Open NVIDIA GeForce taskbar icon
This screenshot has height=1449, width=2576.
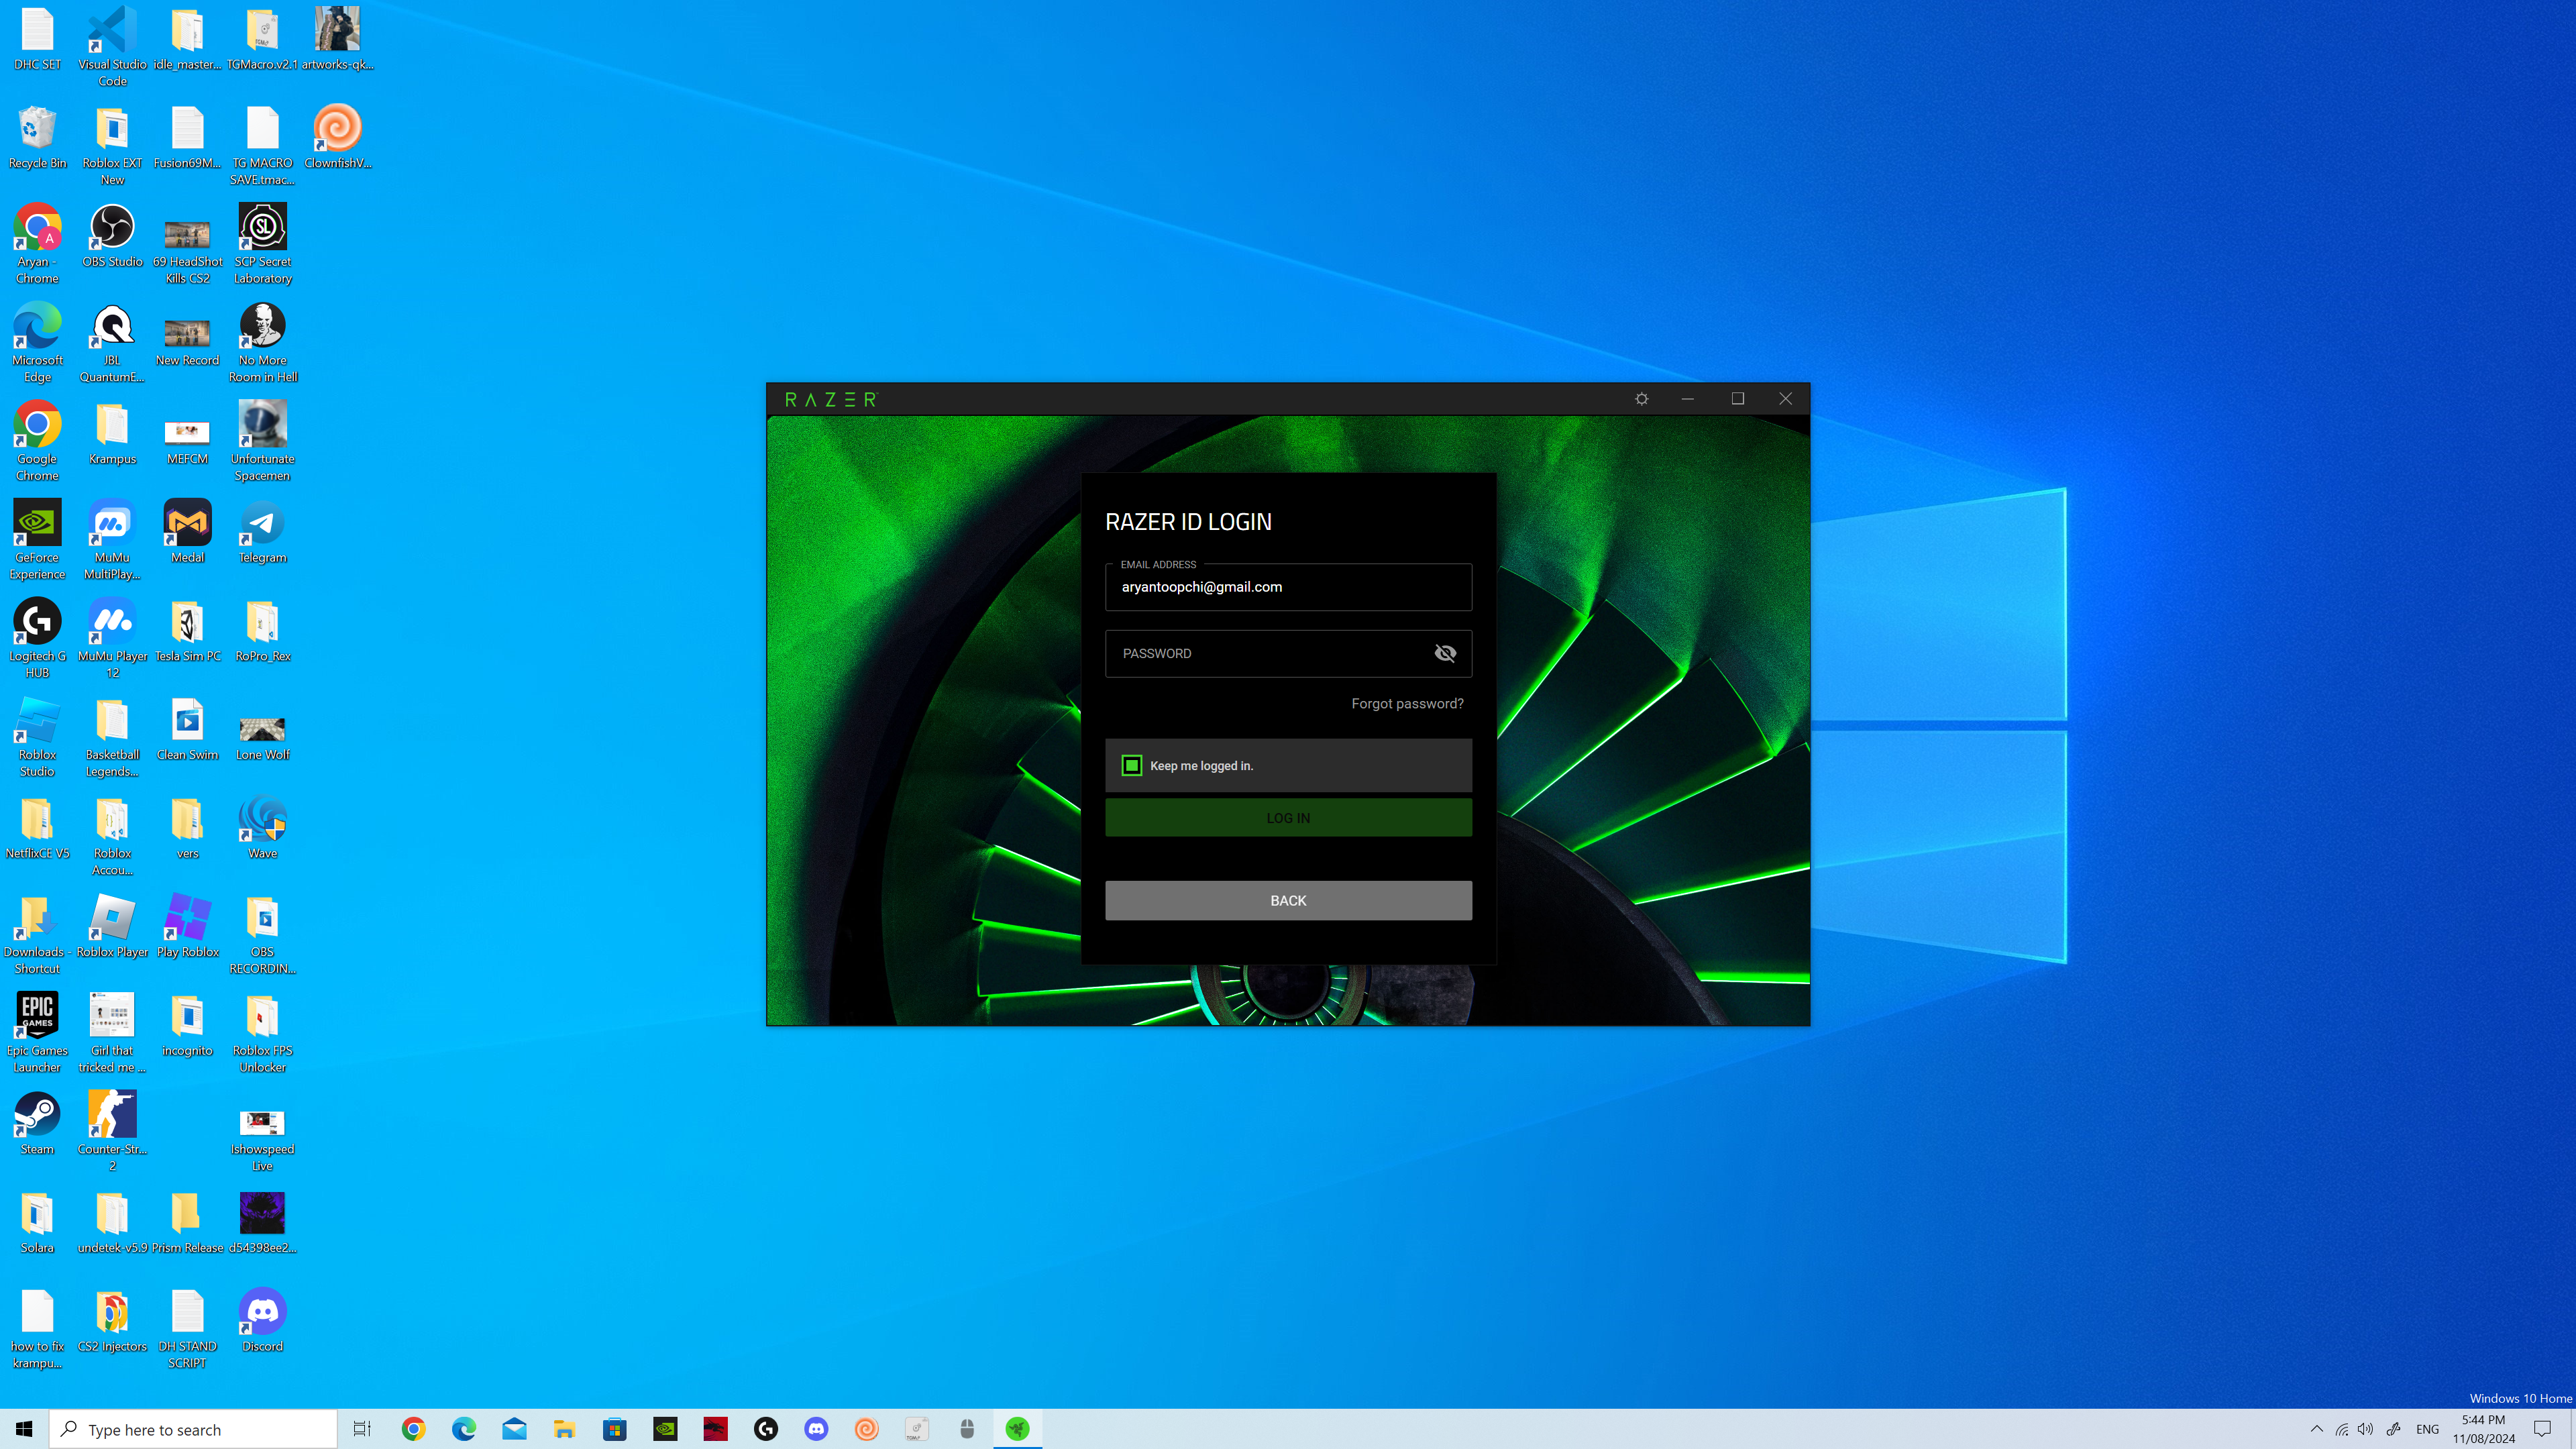(x=665, y=1429)
